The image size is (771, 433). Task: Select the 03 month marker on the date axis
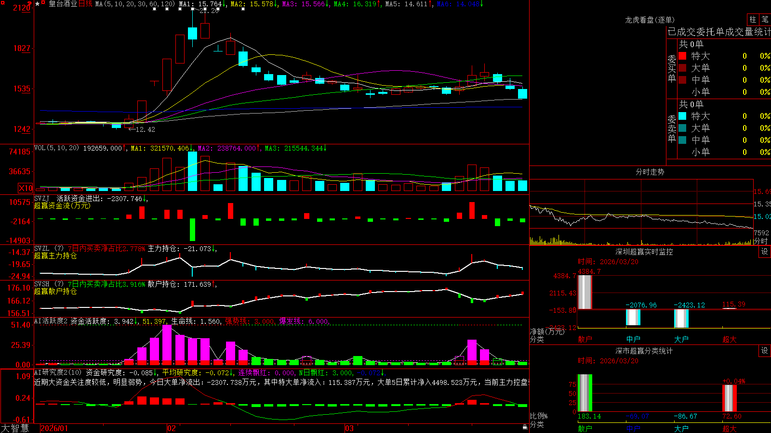click(x=349, y=428)
